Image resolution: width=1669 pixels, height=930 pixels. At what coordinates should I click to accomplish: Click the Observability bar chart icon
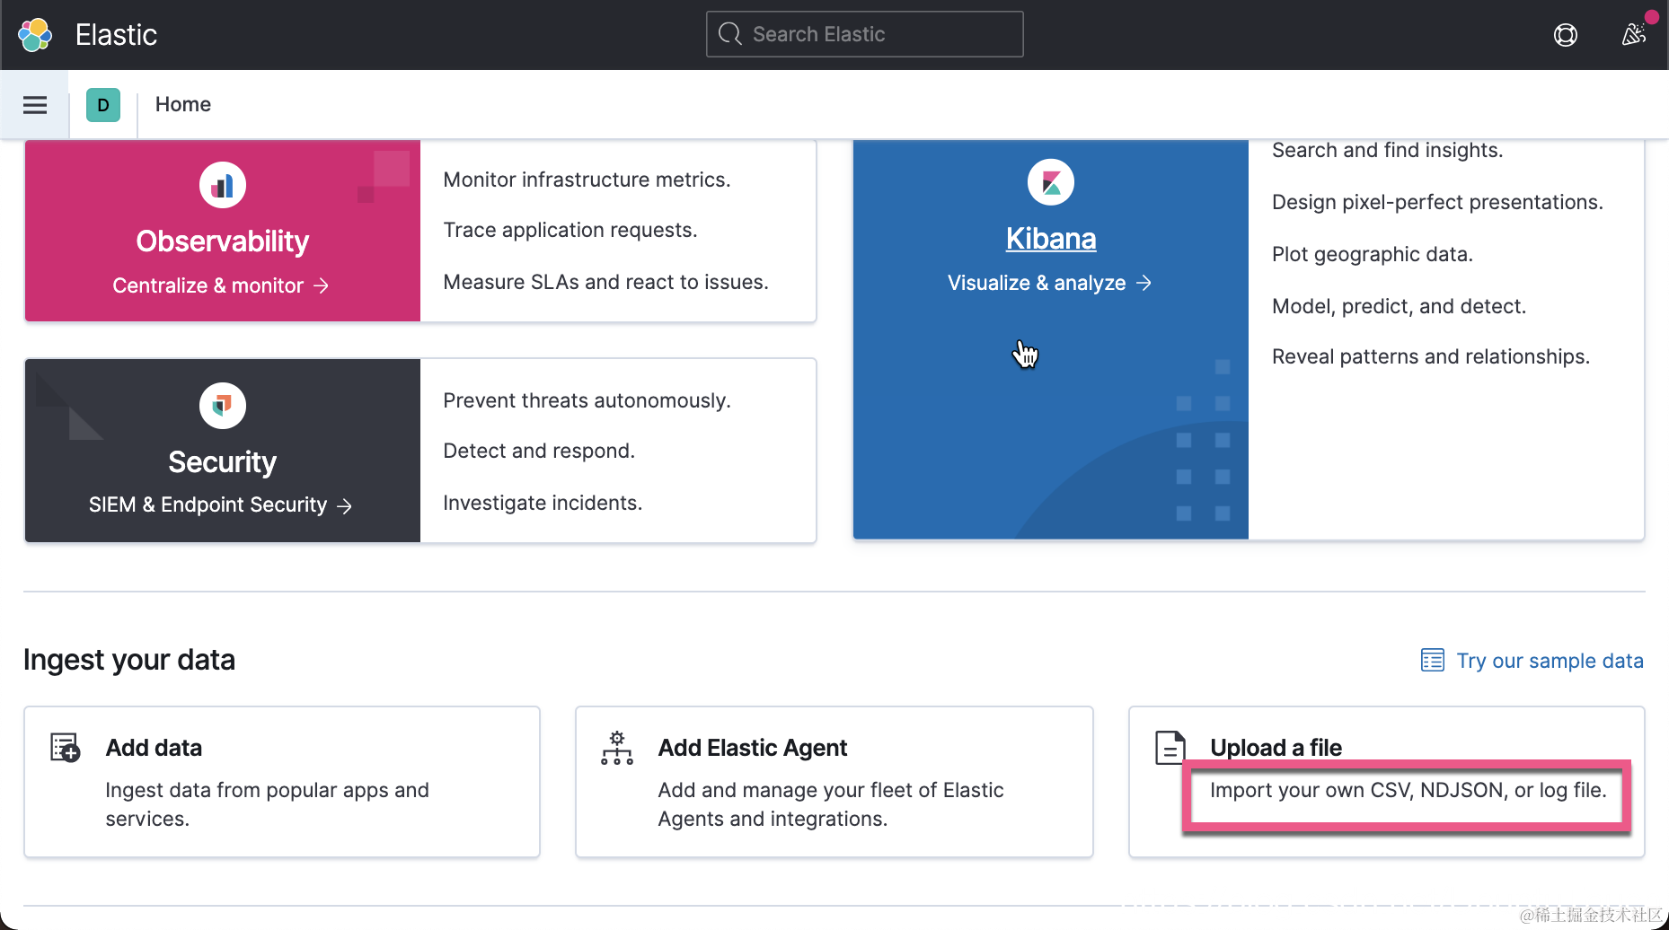pos(222,185)
